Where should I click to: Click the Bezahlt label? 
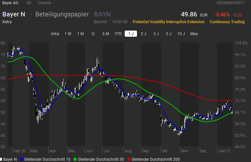[x=100, y=22]
